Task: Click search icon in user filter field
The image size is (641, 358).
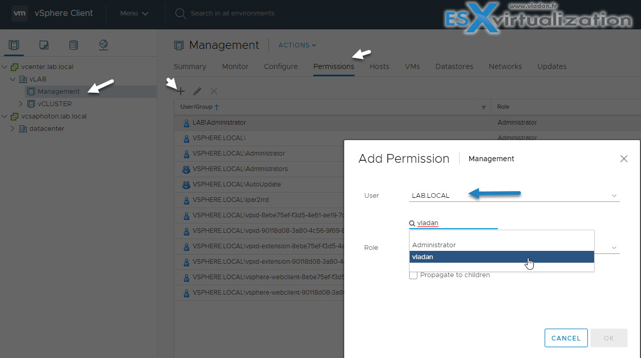Action: point(412,224)
